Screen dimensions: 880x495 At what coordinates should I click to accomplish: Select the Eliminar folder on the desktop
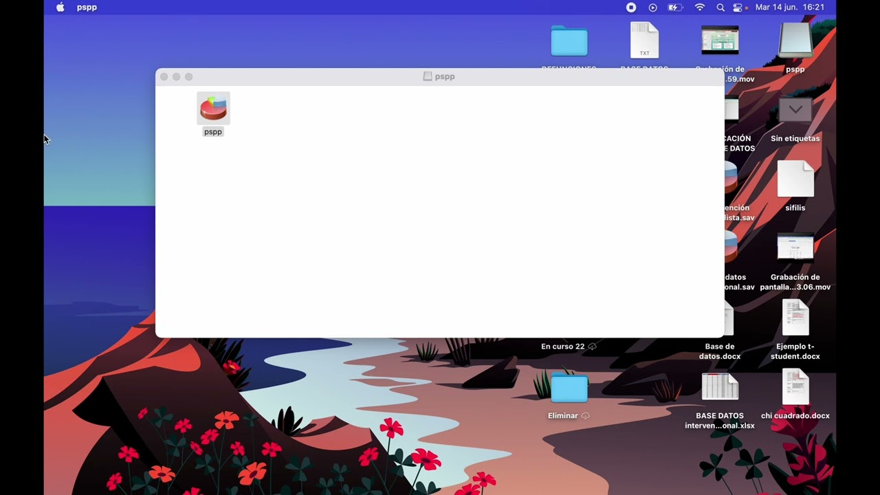tap(569, 388)
